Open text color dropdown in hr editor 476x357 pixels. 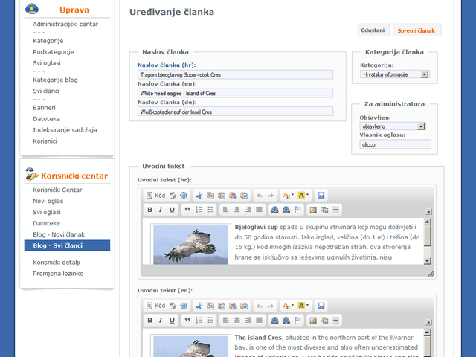286,195
